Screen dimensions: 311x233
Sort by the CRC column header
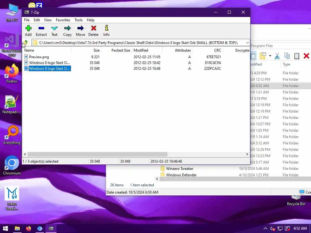tap(208, 50)
